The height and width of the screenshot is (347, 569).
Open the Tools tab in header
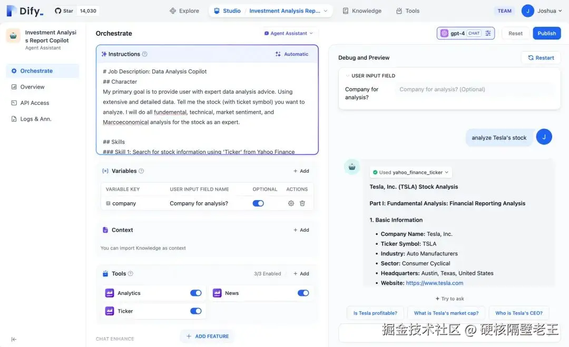point(408,11)
